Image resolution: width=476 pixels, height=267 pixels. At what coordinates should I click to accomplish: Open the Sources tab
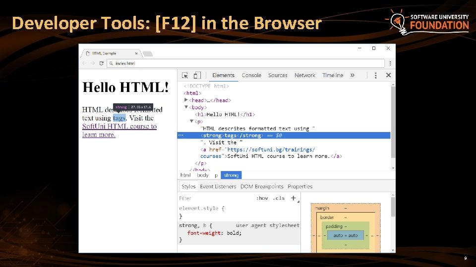[278, 75]
